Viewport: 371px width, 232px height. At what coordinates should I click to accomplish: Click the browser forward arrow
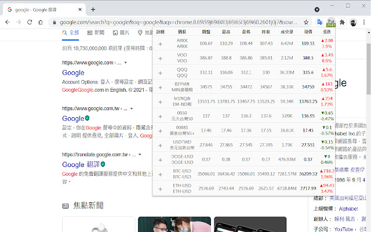[19, 22]
